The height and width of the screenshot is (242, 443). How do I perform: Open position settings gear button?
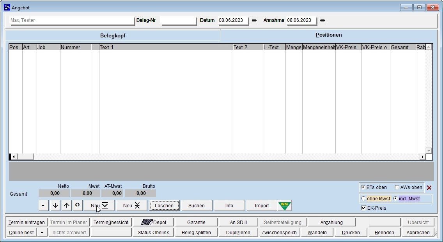tap(78, 205)
